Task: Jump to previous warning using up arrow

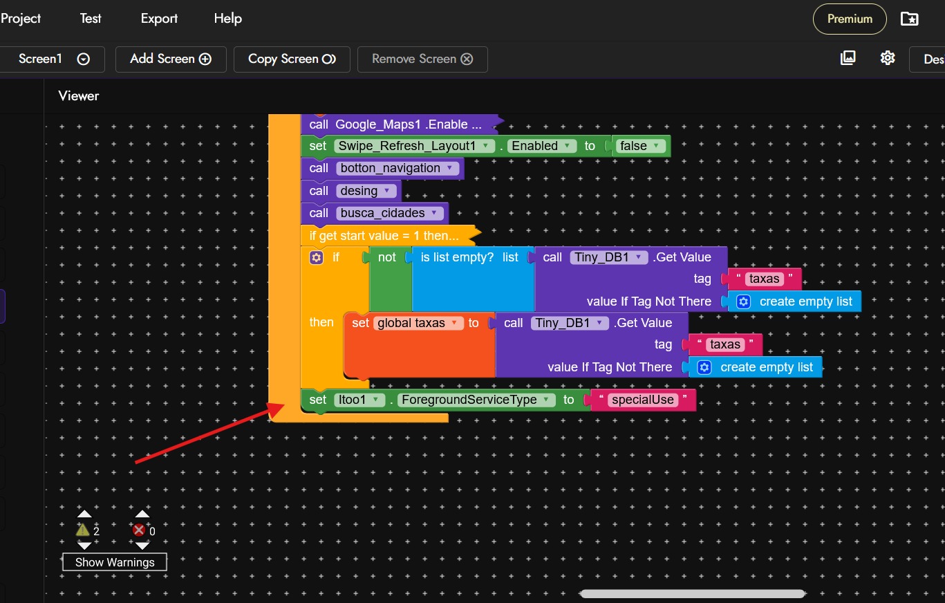Action: [x=84, y=514]
